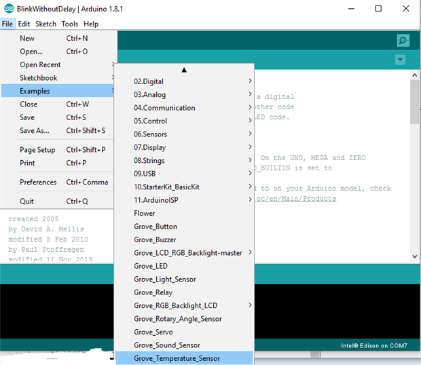Click the tab dropdown arrow button
This screenshot has height=365, width=421.
coord(400,60)
